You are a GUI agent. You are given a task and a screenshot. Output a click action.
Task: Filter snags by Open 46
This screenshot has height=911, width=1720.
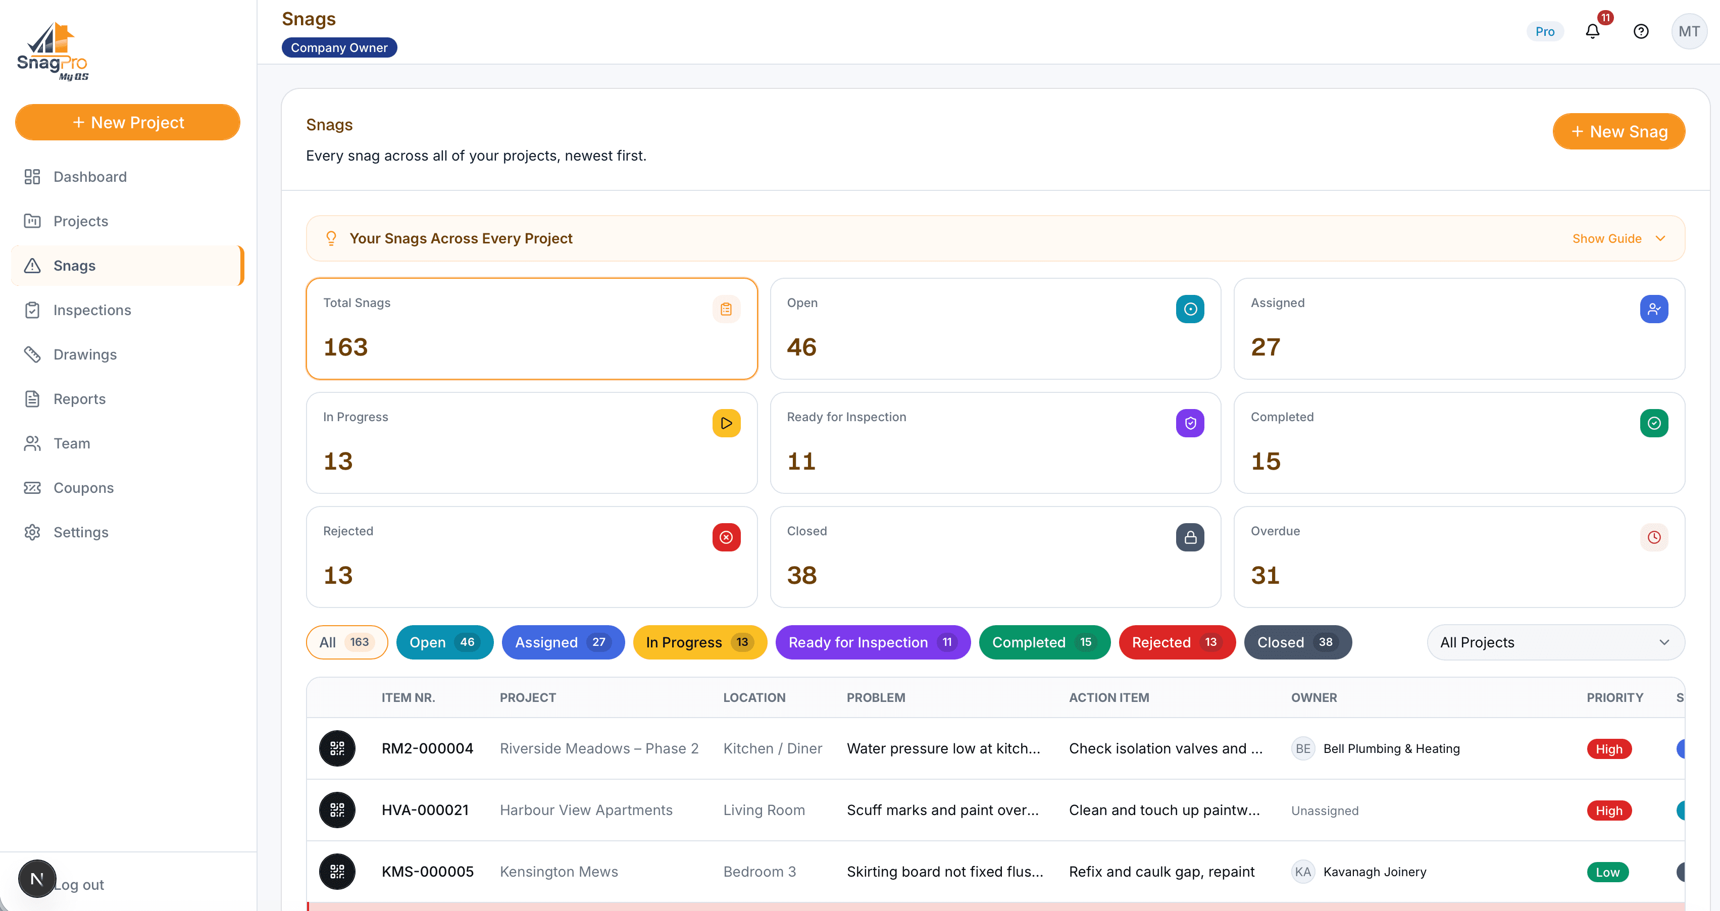[444, 642]
